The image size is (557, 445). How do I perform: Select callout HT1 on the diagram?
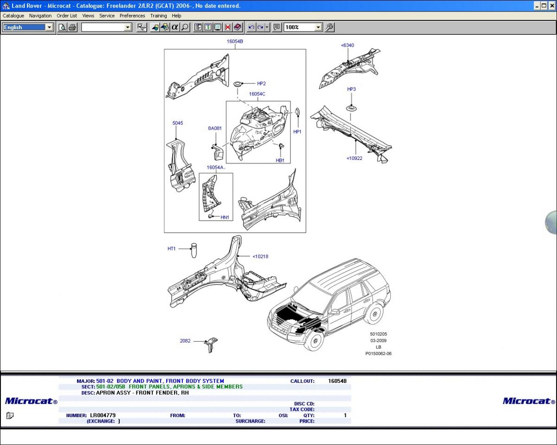coord(172,249)
